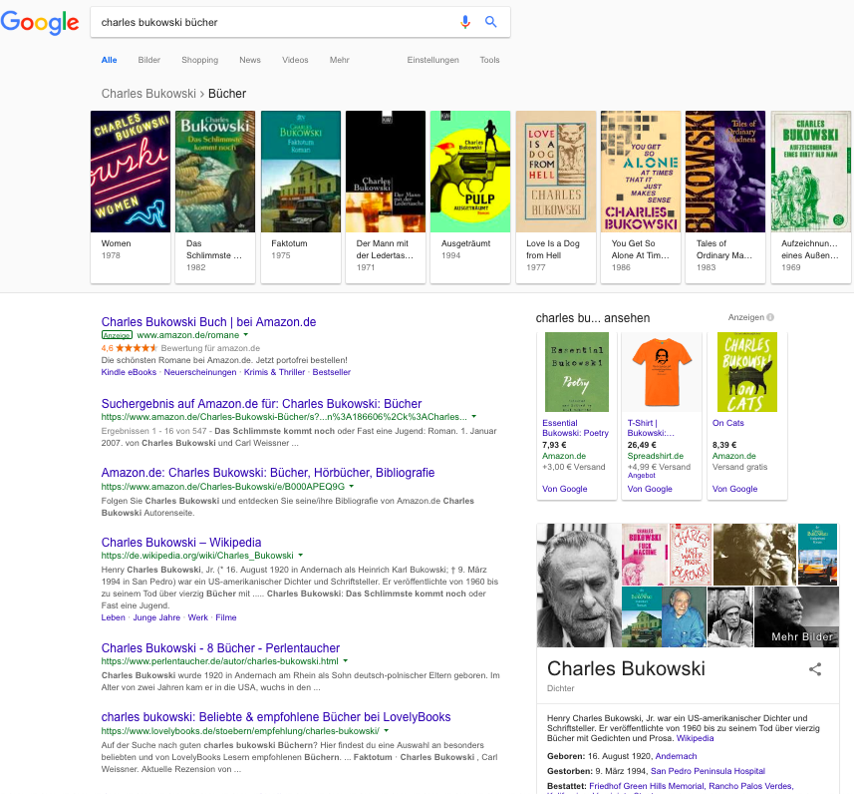This screenshot has width=854, height=794.
Task: Open the Mehr search menu
Action: (340, 60)
